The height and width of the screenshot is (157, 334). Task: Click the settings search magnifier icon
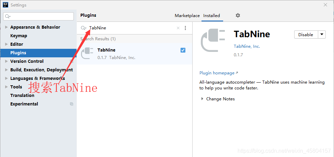coord(8,16)
